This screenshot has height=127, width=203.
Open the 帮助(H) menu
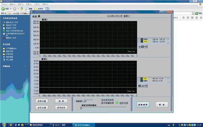point(45,4)
